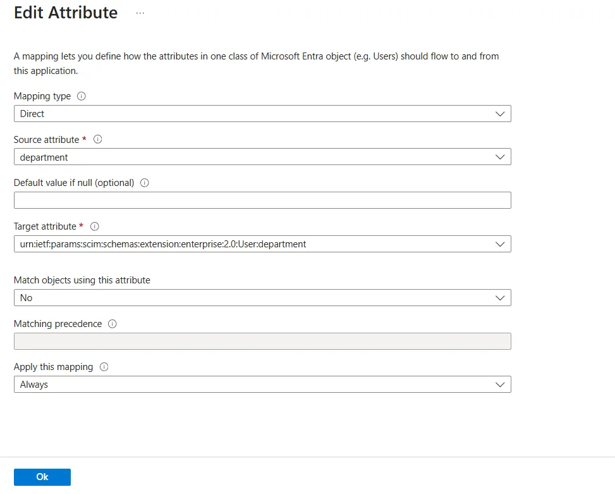615x494 pixels.
Task: Click the Edit Attribute heading
Action: click(x=65, y=12)
